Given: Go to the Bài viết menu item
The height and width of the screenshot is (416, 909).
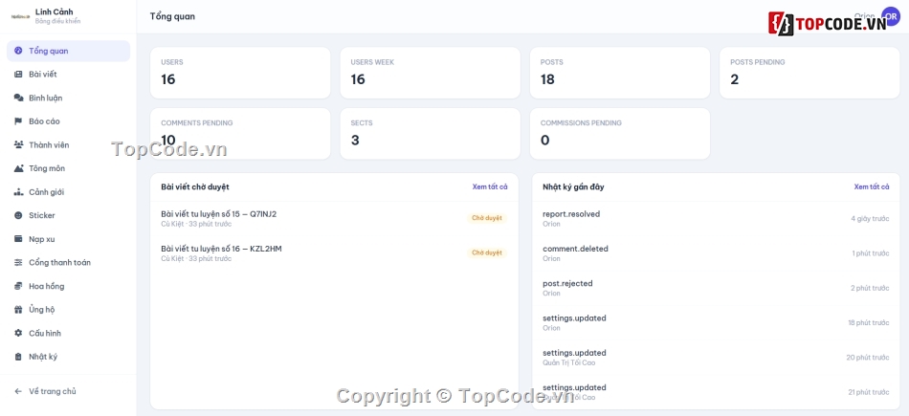Looking at the screenshot, I should click(68, 75).
